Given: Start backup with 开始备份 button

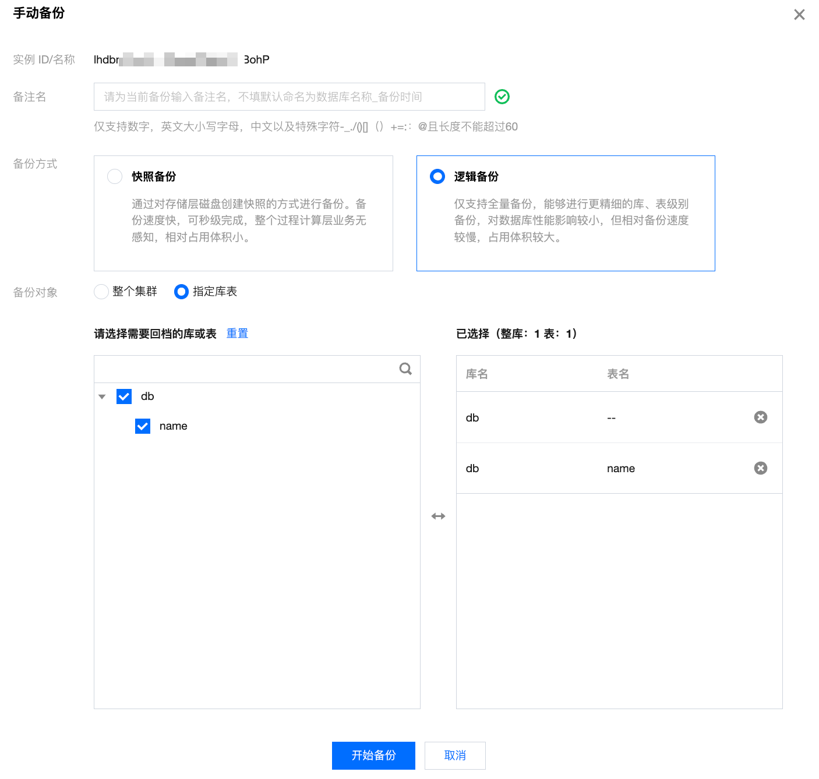Looking at the screenshot, I should click(373, 756).
